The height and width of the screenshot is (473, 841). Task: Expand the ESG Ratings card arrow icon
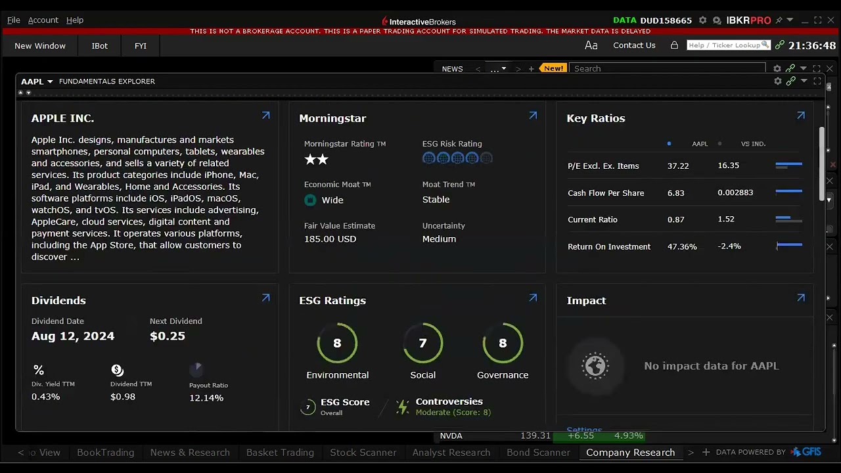pyautogui.click(x=533, y=298)
